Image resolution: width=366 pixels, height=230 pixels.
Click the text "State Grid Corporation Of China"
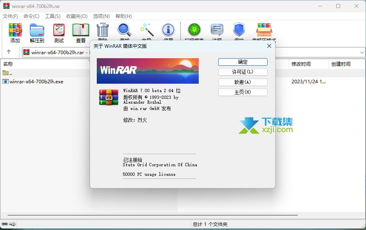(160, 165)
